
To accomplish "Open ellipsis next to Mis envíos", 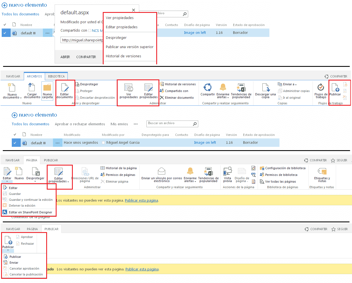I will click(x=136, y=124).
